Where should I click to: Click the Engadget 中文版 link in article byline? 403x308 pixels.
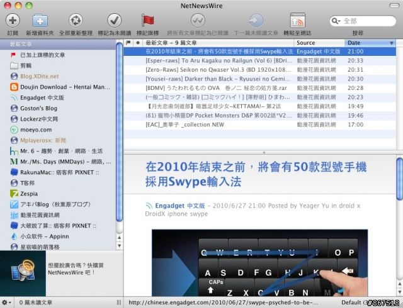coord(180,206)
